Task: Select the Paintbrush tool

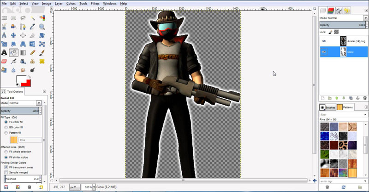Action: click(x=42, y=52)
